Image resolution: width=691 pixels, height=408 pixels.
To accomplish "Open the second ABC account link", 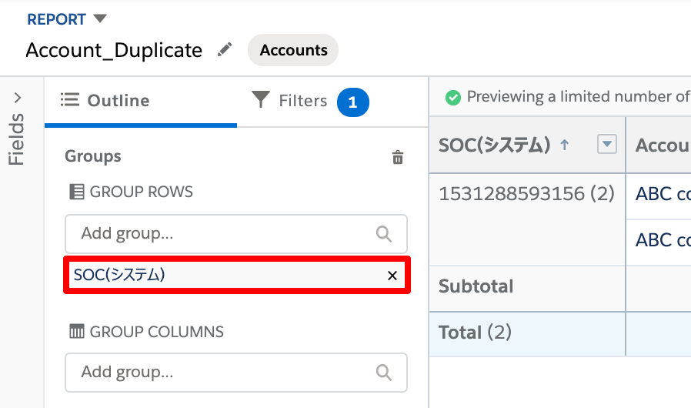I will coord(663,240).
